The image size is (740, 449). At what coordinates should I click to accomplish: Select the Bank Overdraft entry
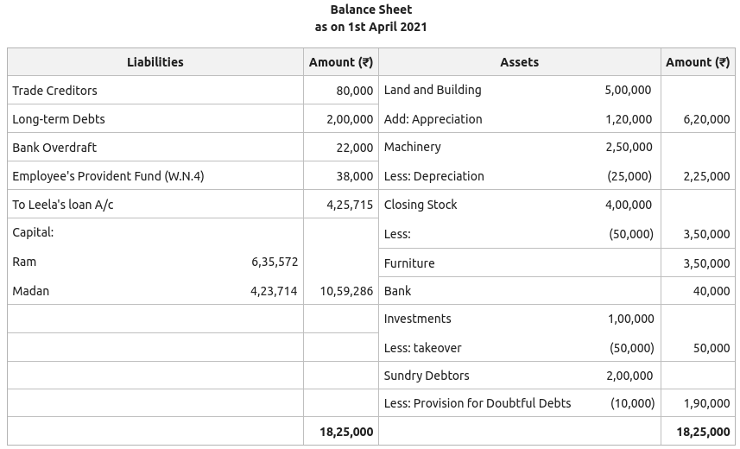(x=54, y=148)
